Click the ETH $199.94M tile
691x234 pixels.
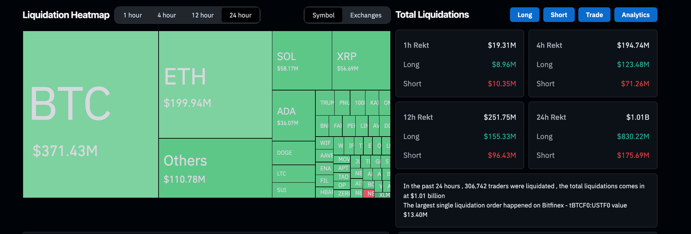(x=215, y=84)
